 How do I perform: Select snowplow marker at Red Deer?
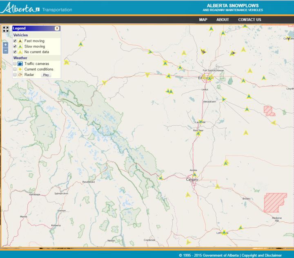coord(198,133)
